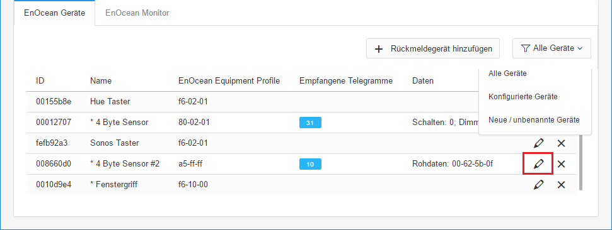The width and height of the screenshot is (612, 230).
Task: Click EnOcean Equipment Profile column header
Action: [229, 80]
